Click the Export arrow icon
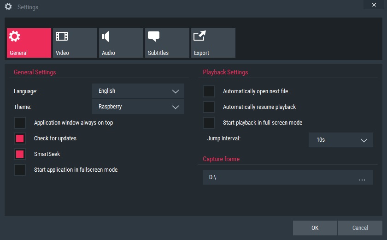 click(199, 36)
